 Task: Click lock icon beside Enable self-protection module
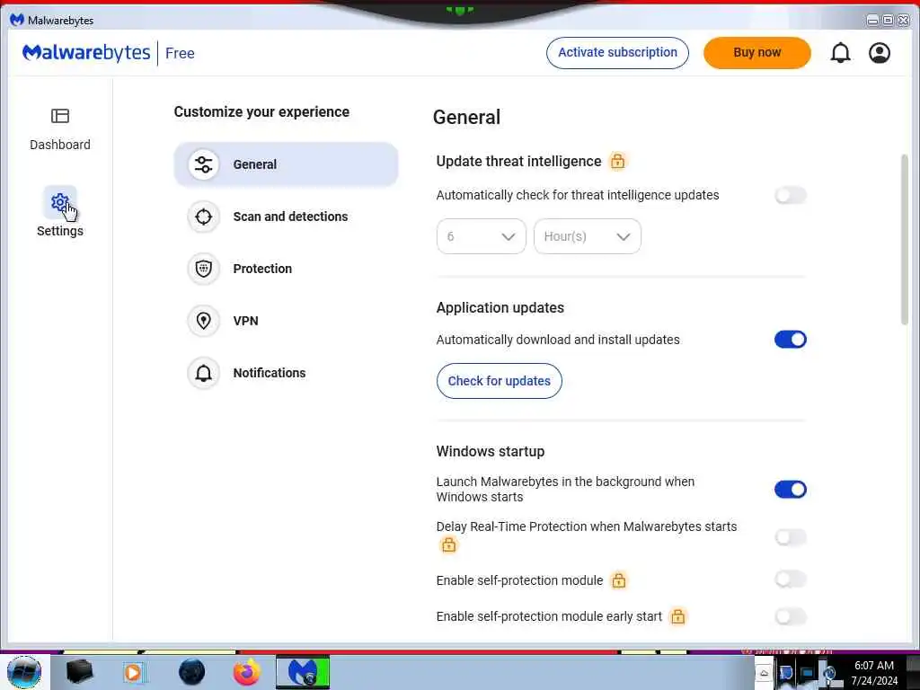[x=618, y=580]
